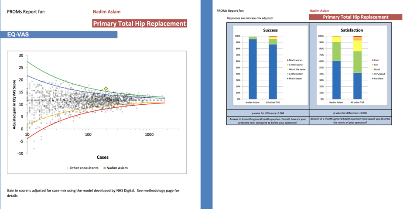Select the 'Much worse' legend marker in Success chart
The height and width of the screenshot is (209, 410).
[287, 60]
